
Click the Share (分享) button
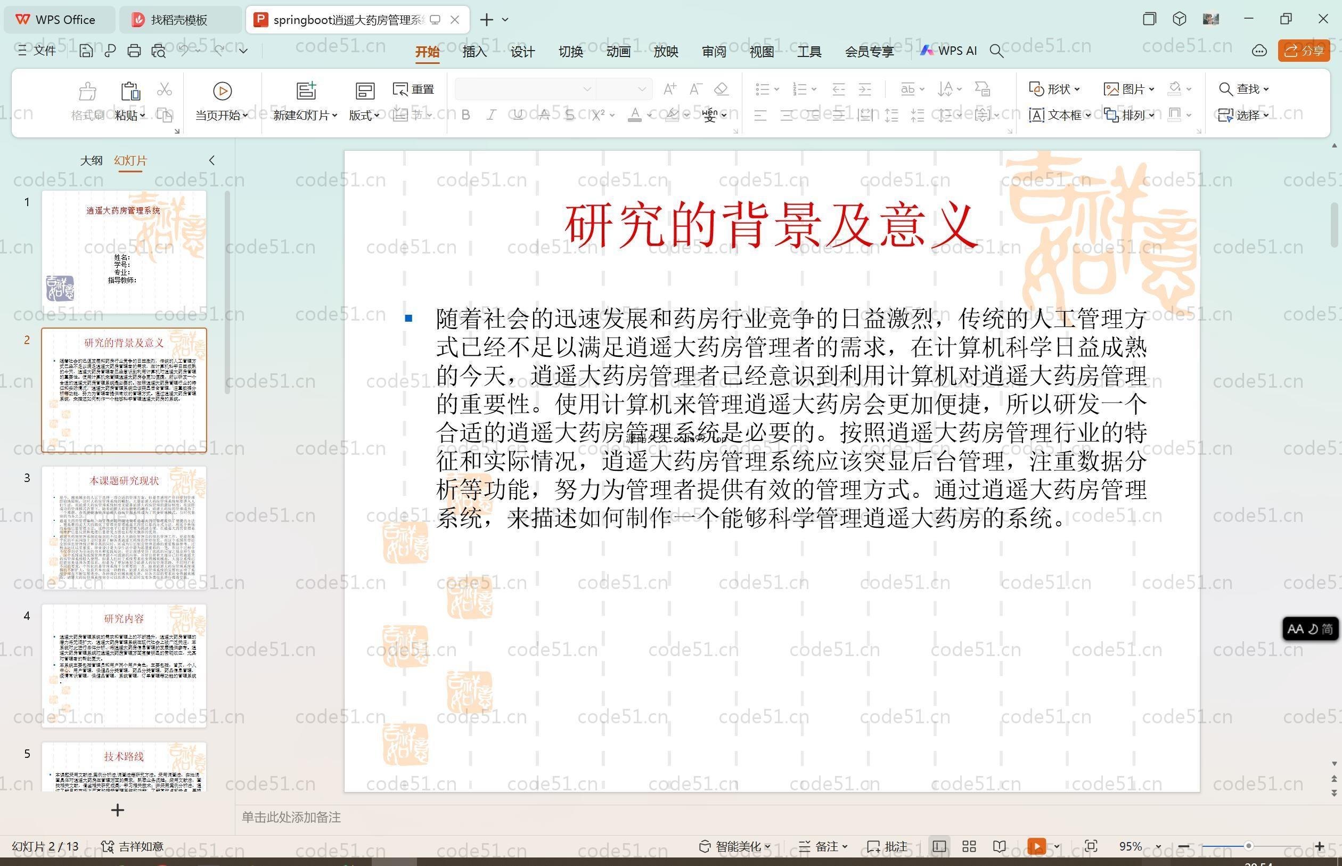1304,51
